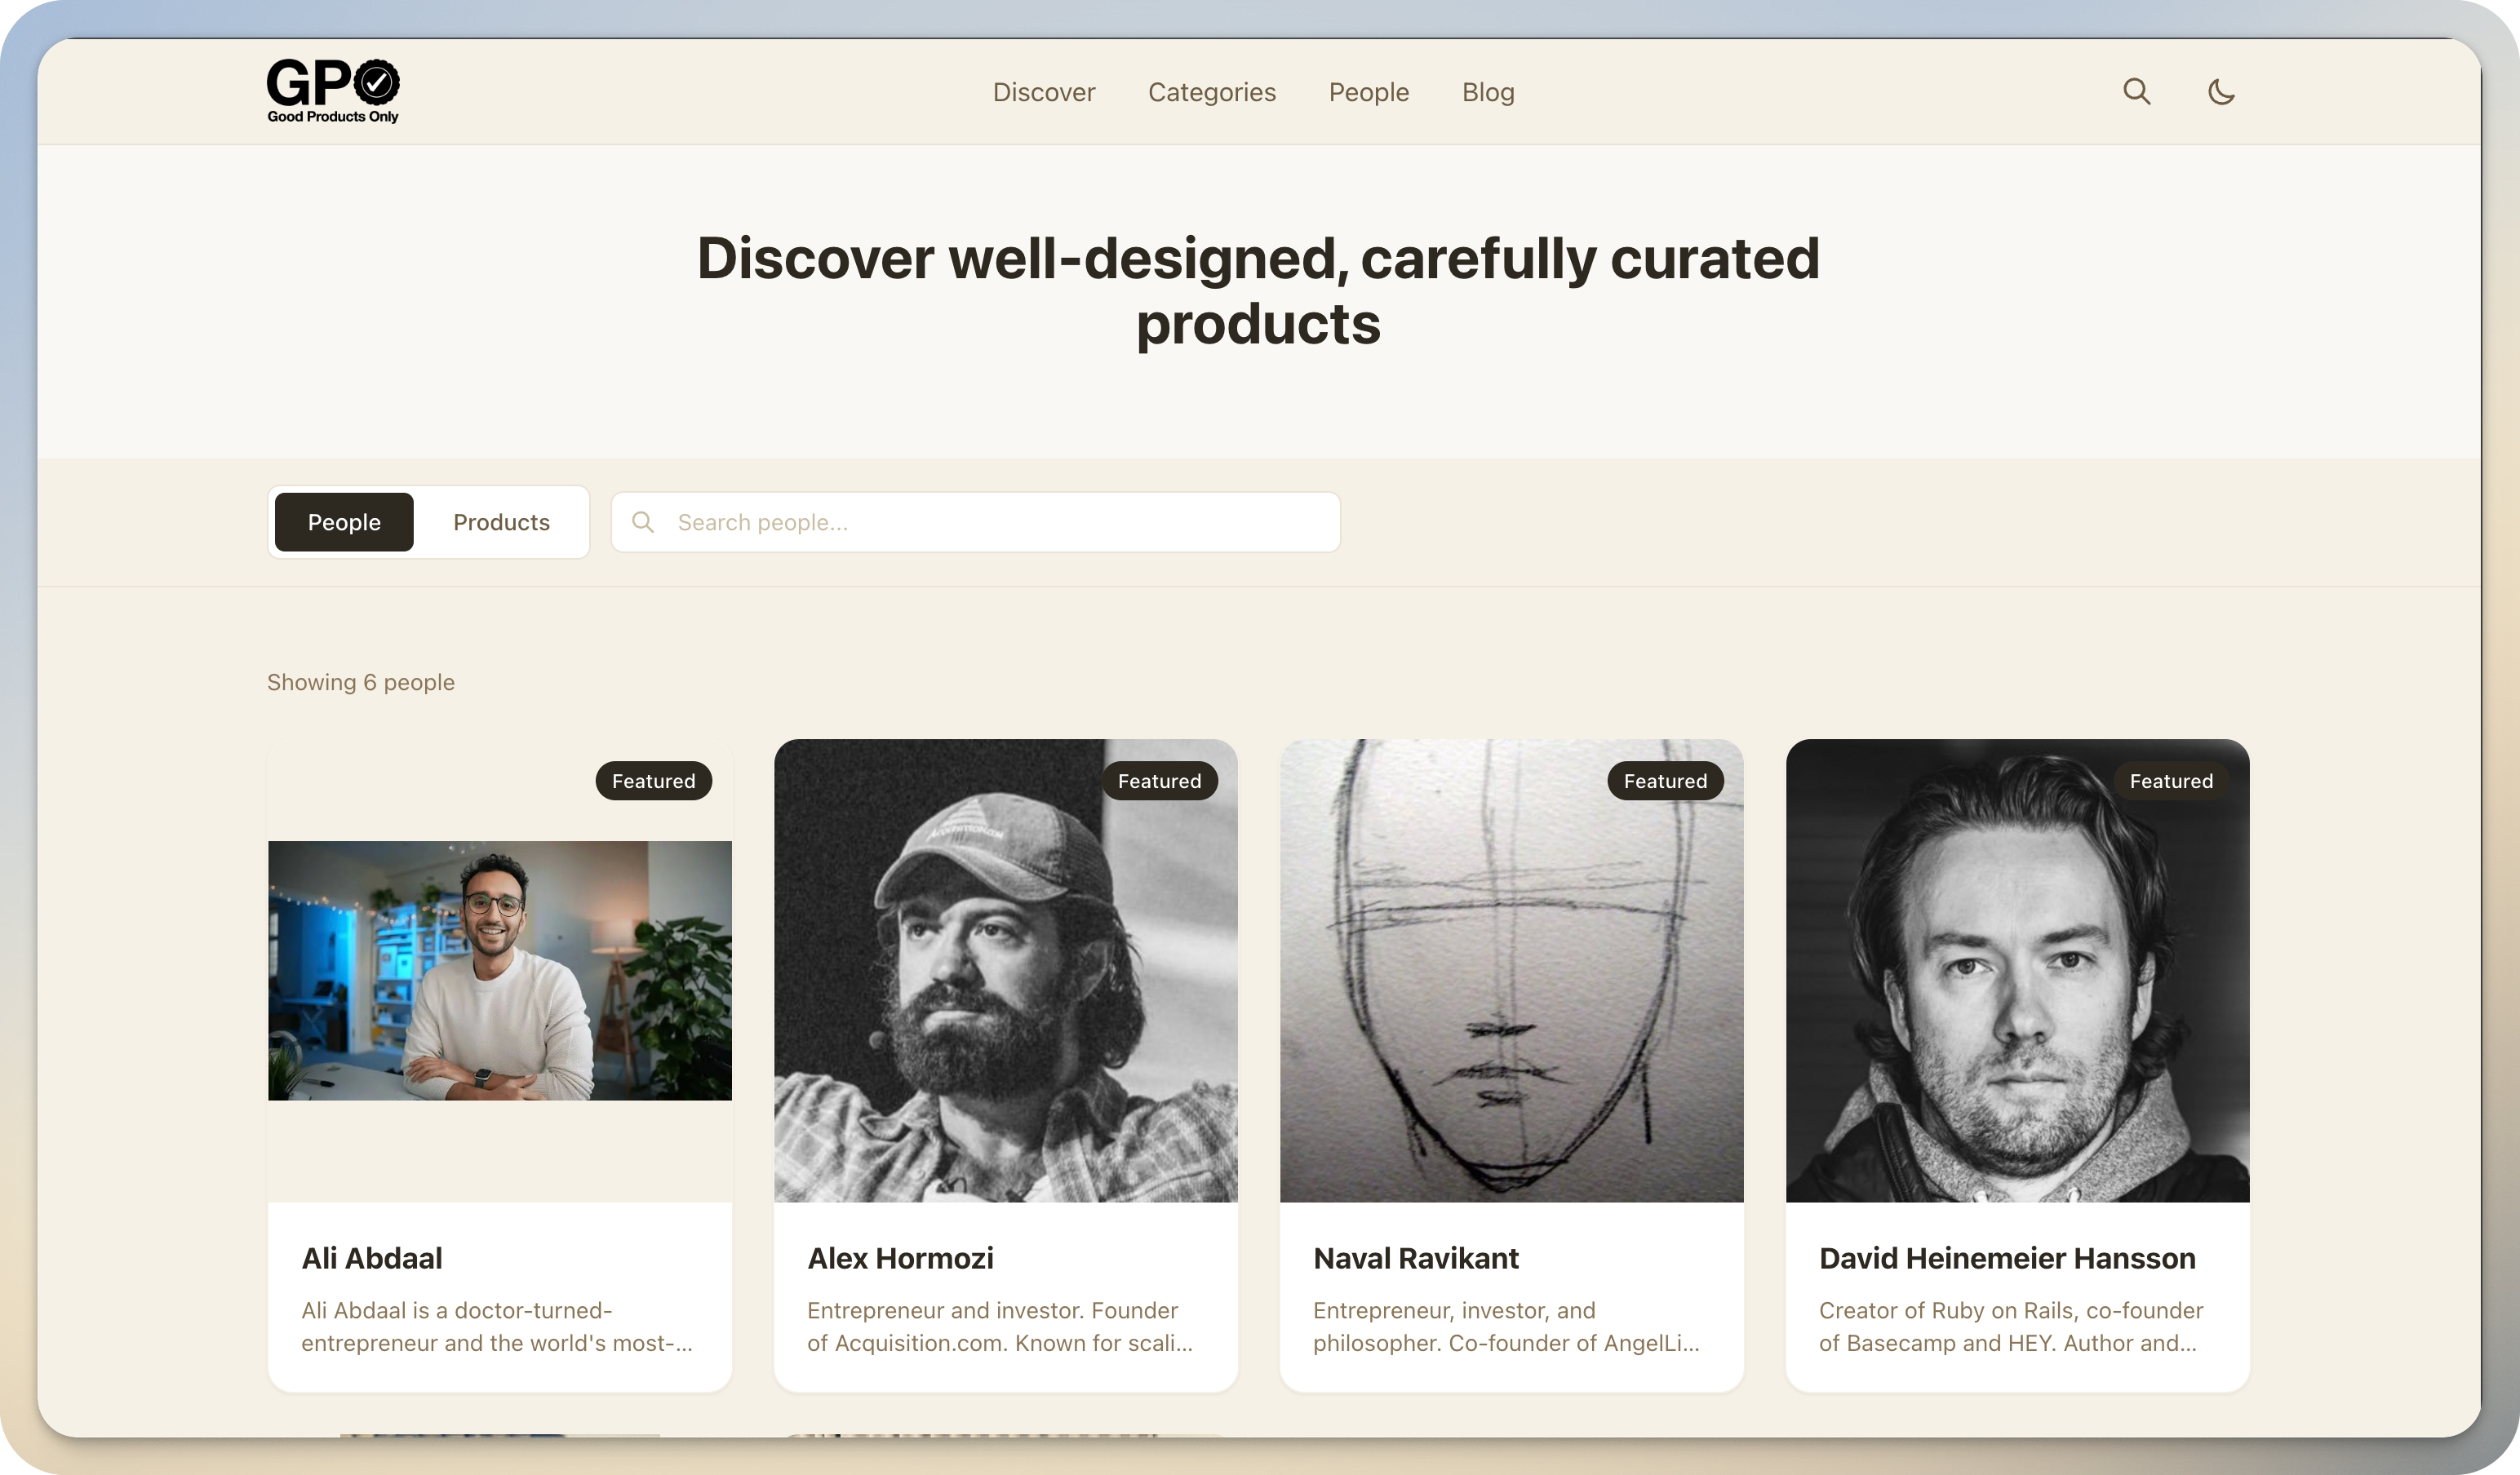This screenshot has height=1475, width=2520.
Task: Click the 'Discover well-designed, carefully curated products' heading
Action: [1259, 290]
